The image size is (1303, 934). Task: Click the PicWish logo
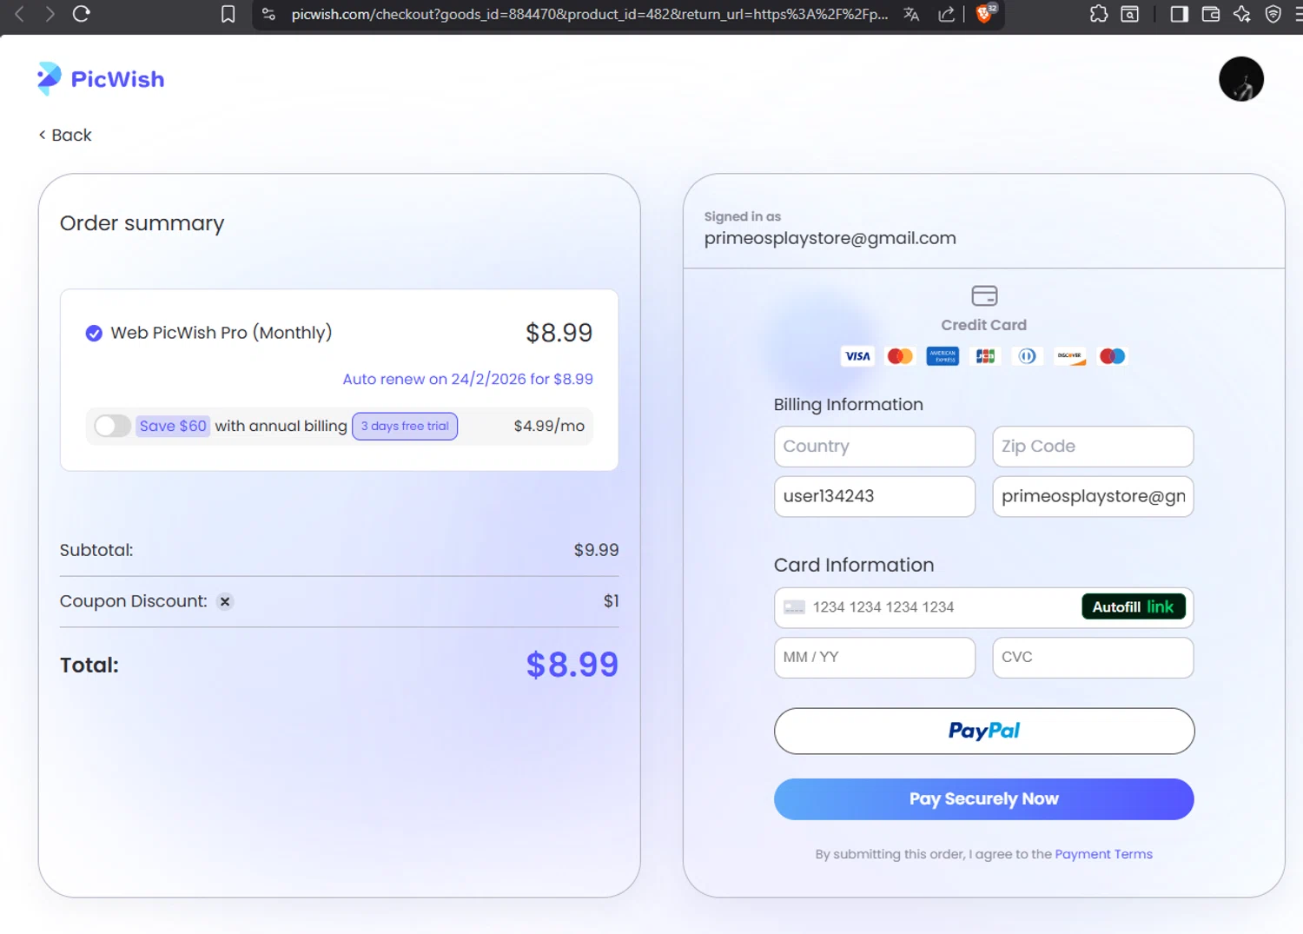100,79
